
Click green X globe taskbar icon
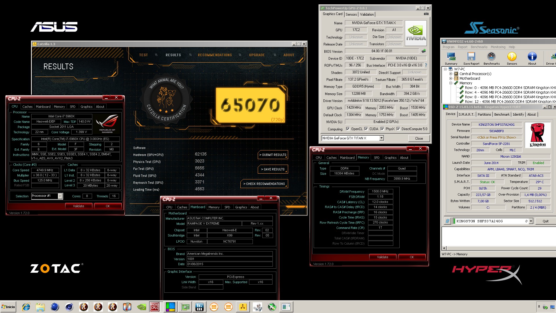(272, 307)
